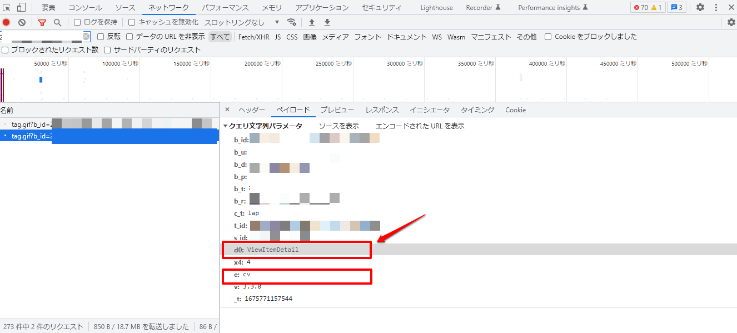
Task: Click the import HAR upload arrow
Action: [x=312, y=22]
